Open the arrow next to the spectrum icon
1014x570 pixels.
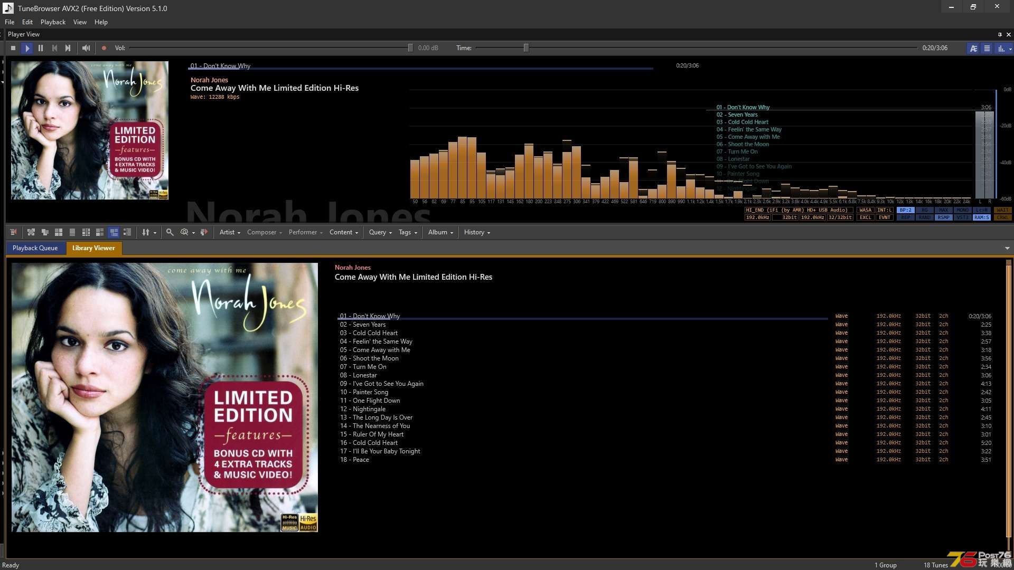coord(1010,49)
